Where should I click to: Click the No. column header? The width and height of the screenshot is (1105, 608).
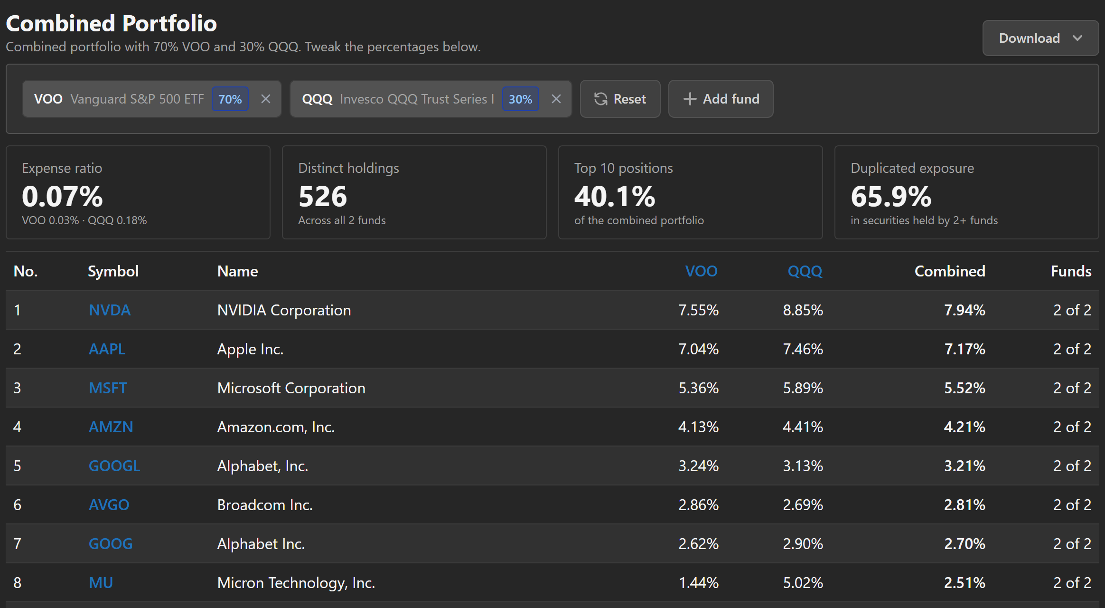click(26, 271)
